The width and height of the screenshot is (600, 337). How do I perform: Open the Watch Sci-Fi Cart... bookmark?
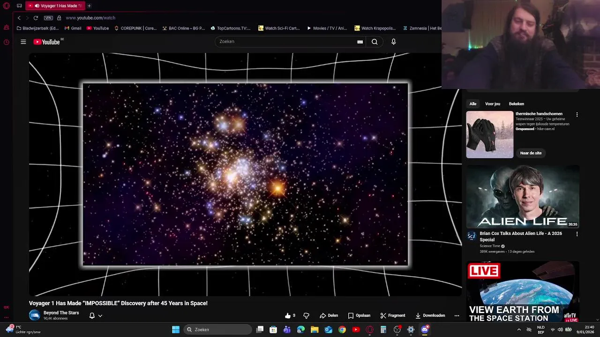pyautogui.click(x=279, y=28)
